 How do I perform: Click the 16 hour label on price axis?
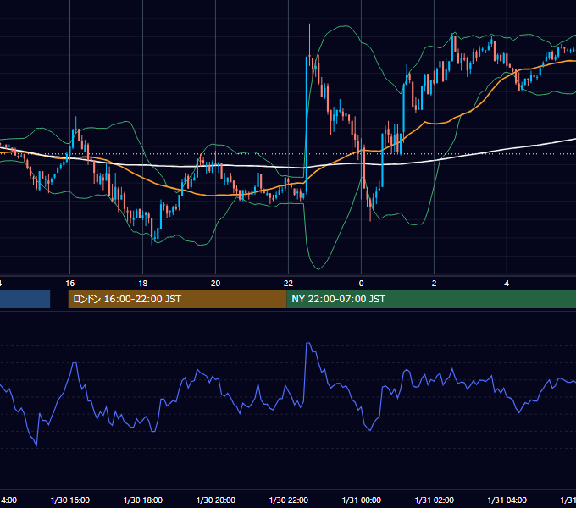[x=69, y=284]
